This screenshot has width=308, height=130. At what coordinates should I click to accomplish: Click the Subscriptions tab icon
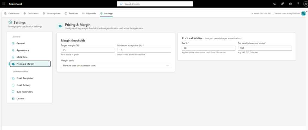pos(44,13)
